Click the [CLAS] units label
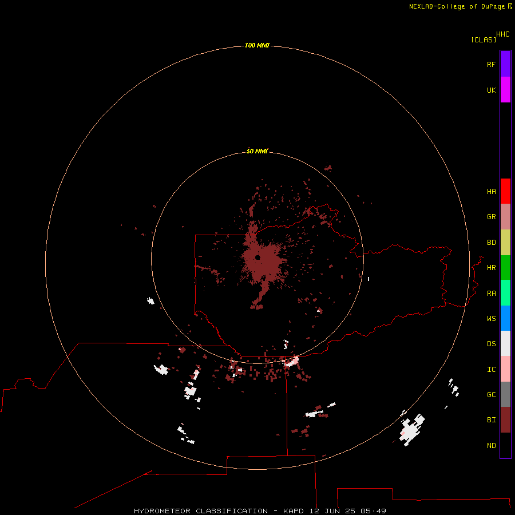Screen dimensions: 515x515 click(484, 39)
